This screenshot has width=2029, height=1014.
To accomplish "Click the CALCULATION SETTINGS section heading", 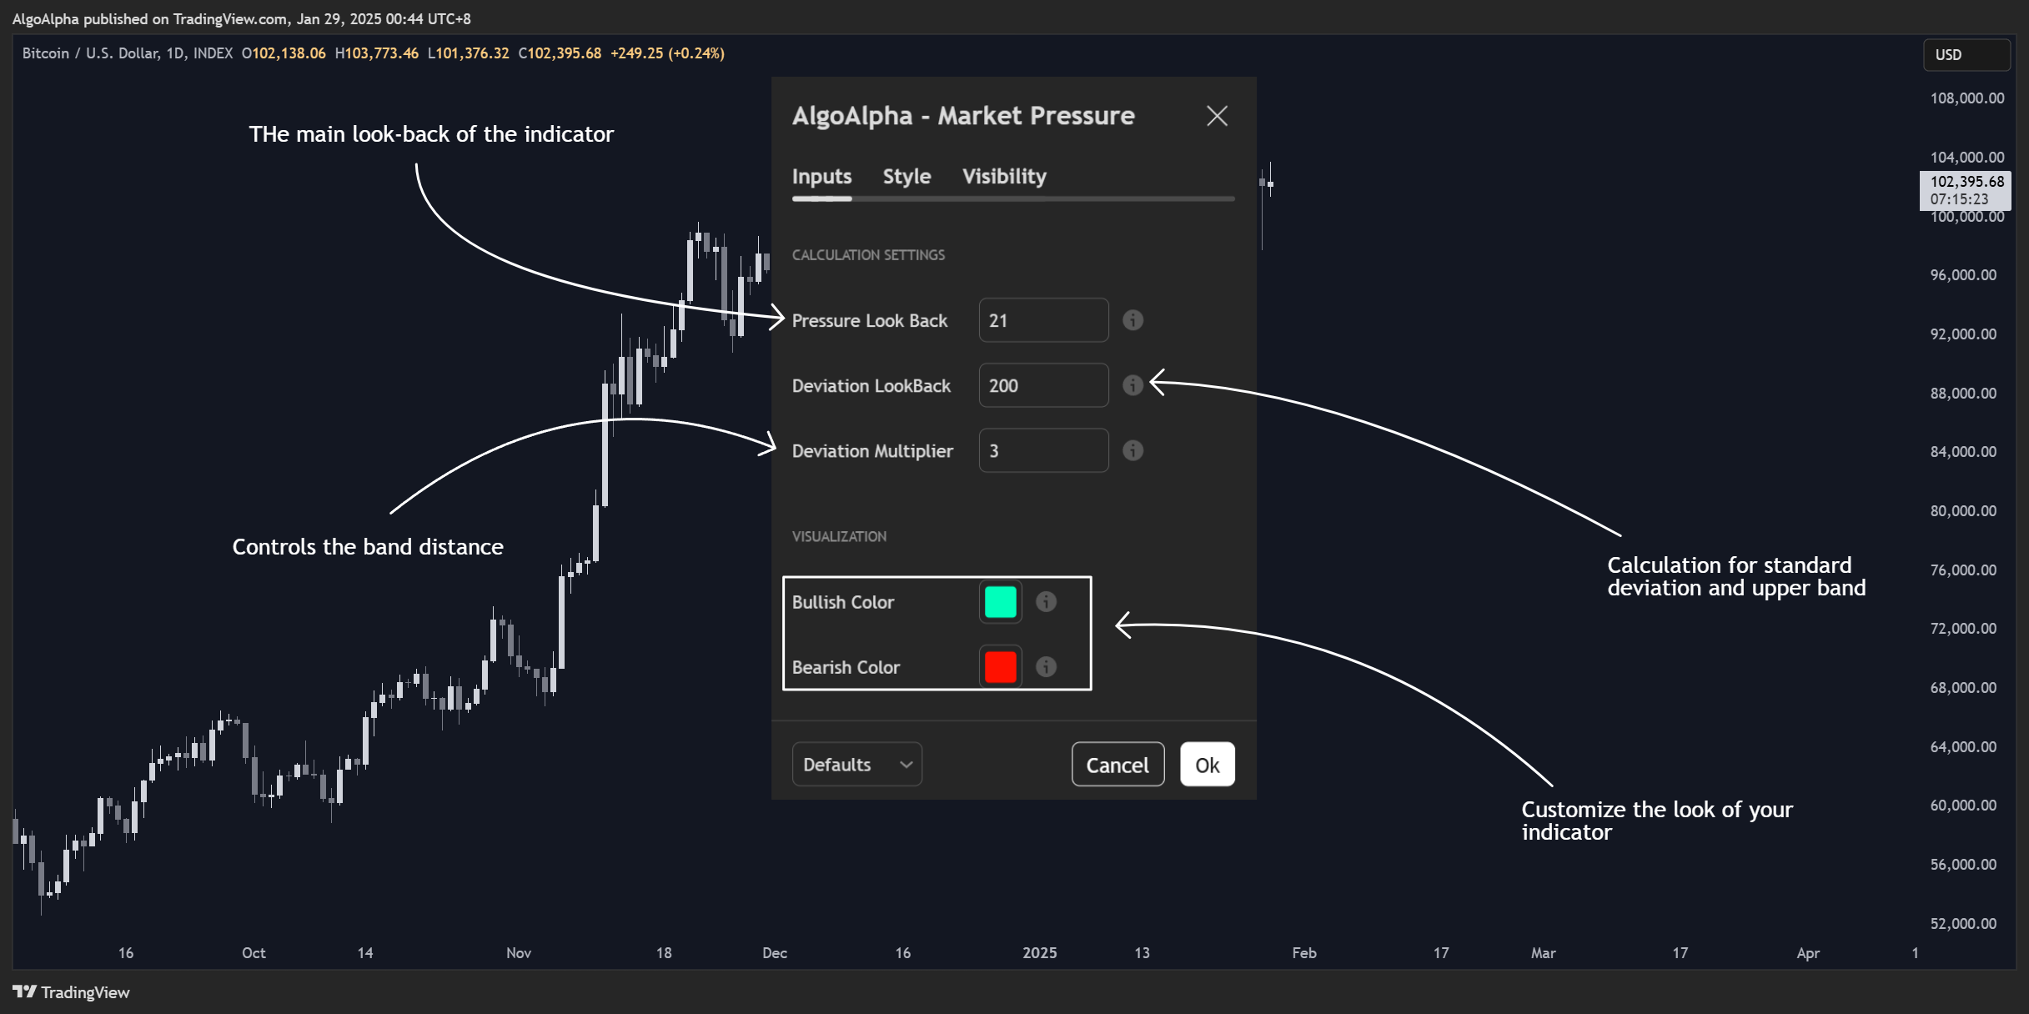I will [868, 255].
